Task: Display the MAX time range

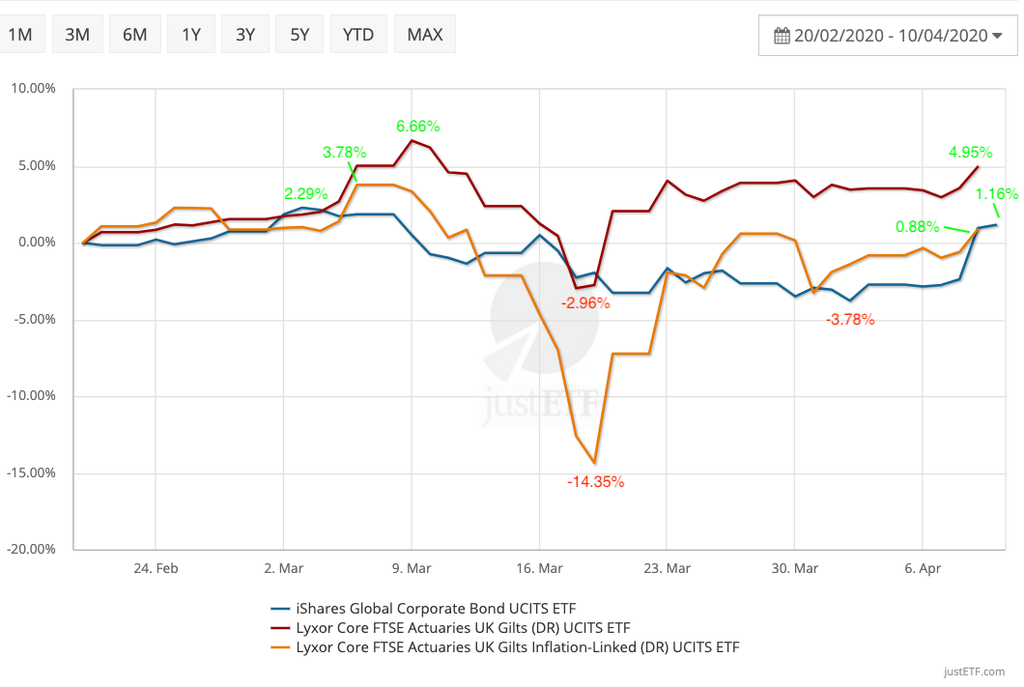Action: tap(424, 35)
